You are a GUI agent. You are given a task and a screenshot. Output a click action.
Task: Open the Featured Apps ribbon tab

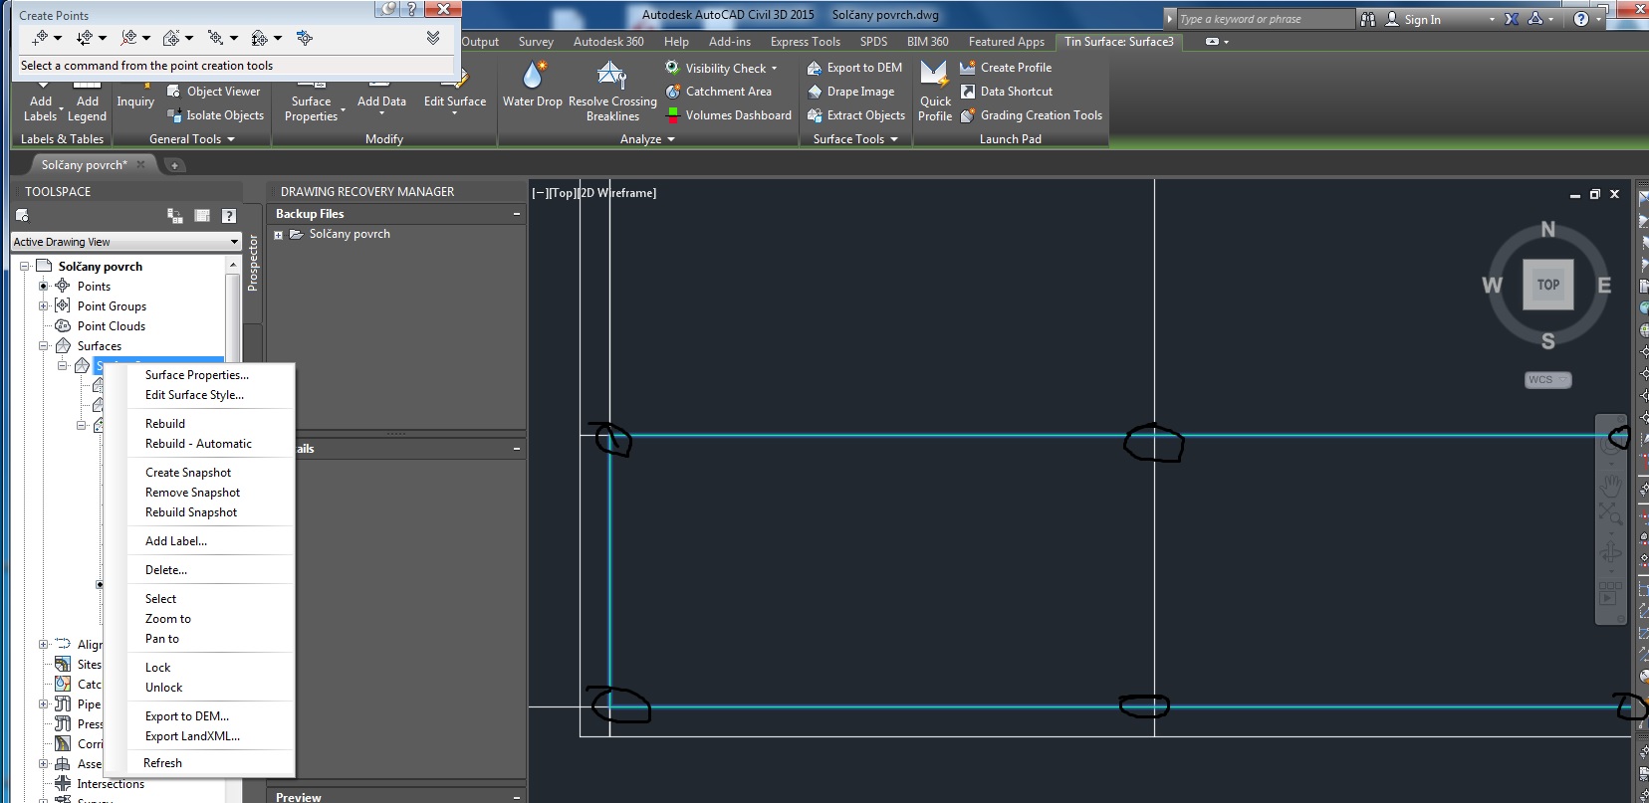[x=1006, y=42]
